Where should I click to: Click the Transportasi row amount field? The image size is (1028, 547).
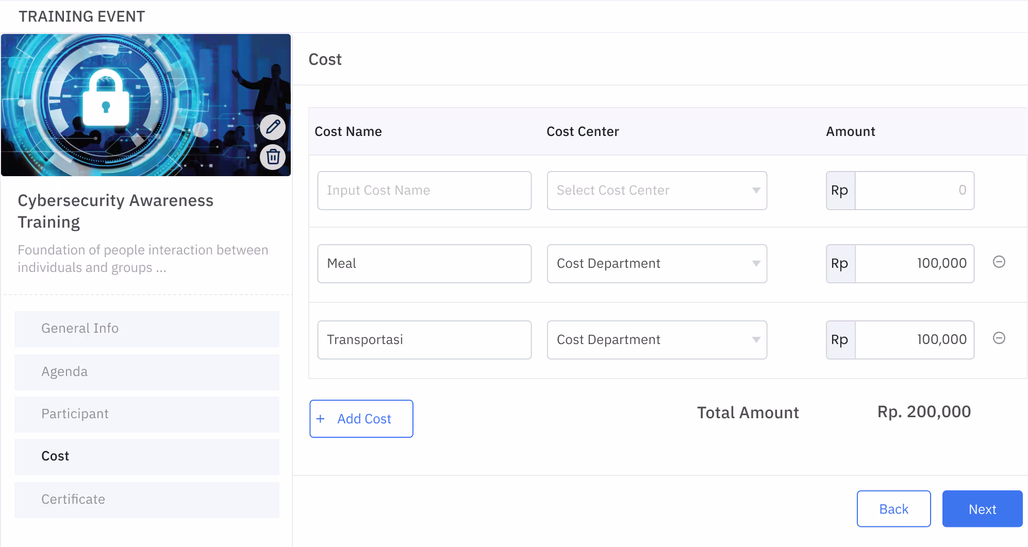914,340
